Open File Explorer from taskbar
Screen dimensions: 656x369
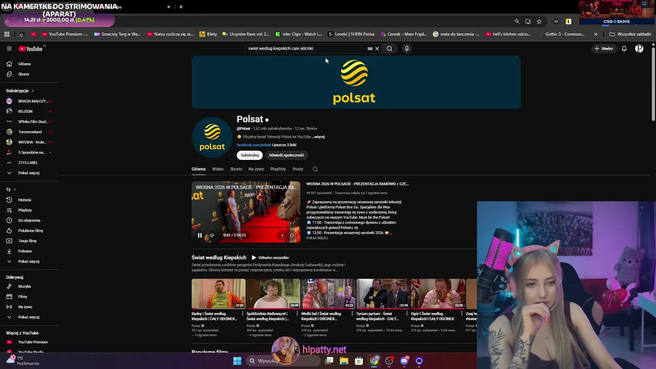click(x=344, y=361)
